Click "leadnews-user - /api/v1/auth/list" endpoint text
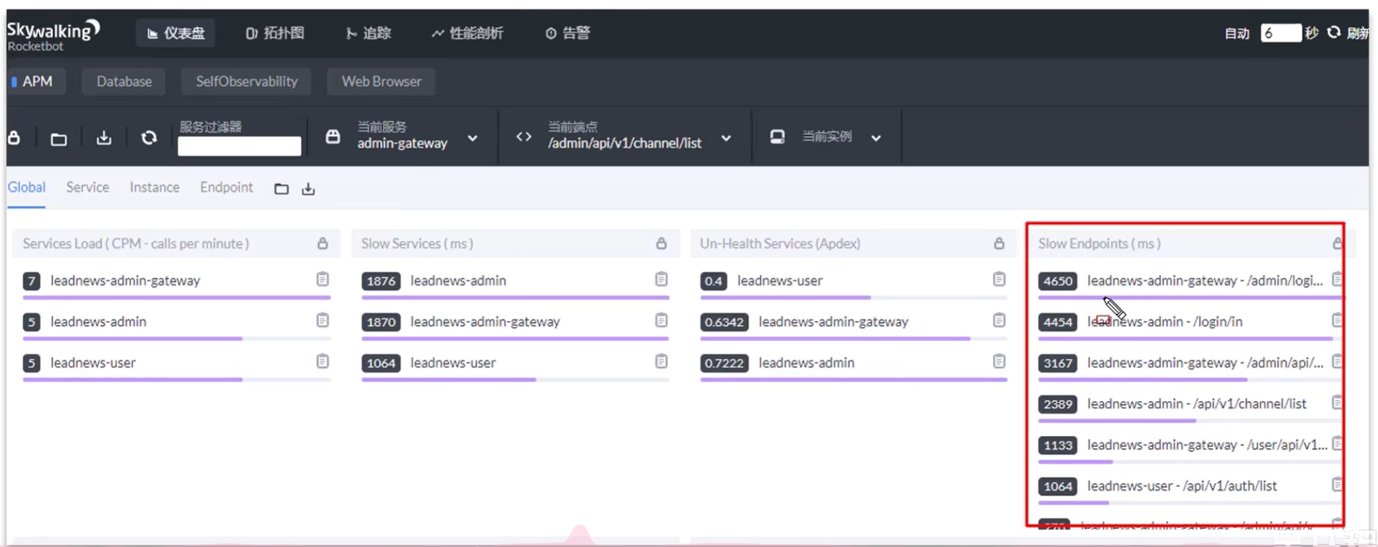This screenshot has height=547, width=1378. pos(1182,486)
